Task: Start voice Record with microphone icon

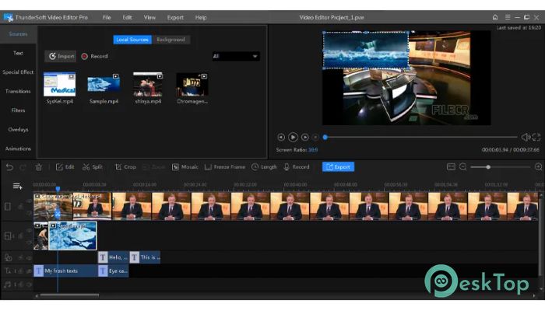Action: (x=297, y=167)
